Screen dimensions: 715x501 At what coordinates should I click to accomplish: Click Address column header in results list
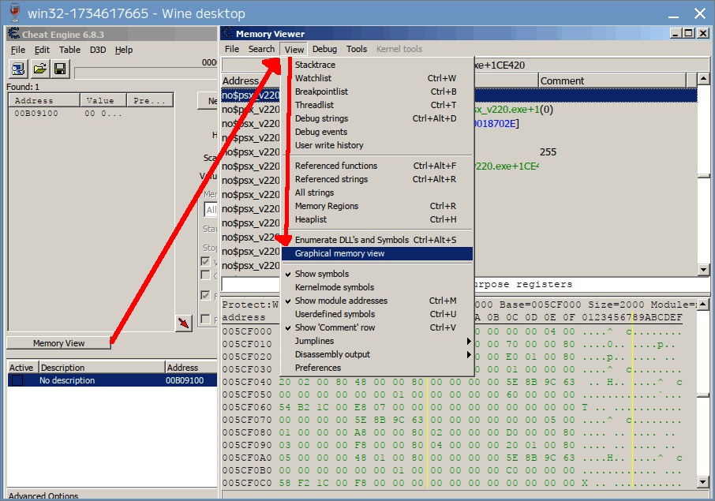pyautogui.click(x=45, y=100)
